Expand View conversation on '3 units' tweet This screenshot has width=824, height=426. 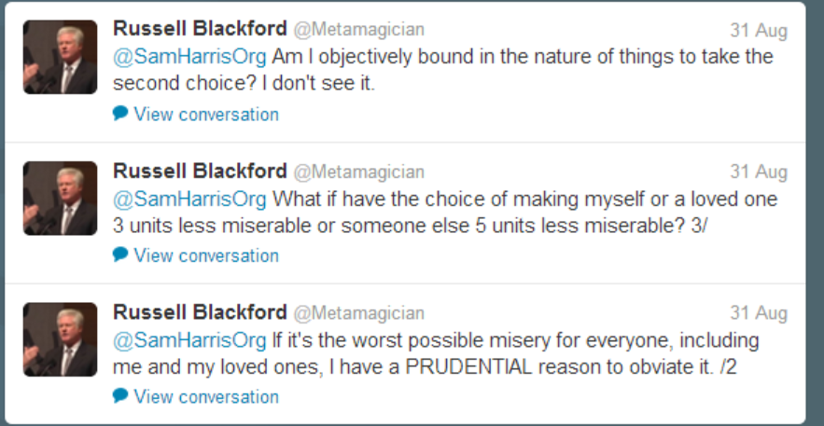click(205, 255)
